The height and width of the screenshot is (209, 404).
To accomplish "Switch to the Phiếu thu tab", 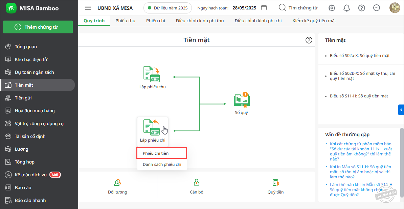I will point(126,21).
